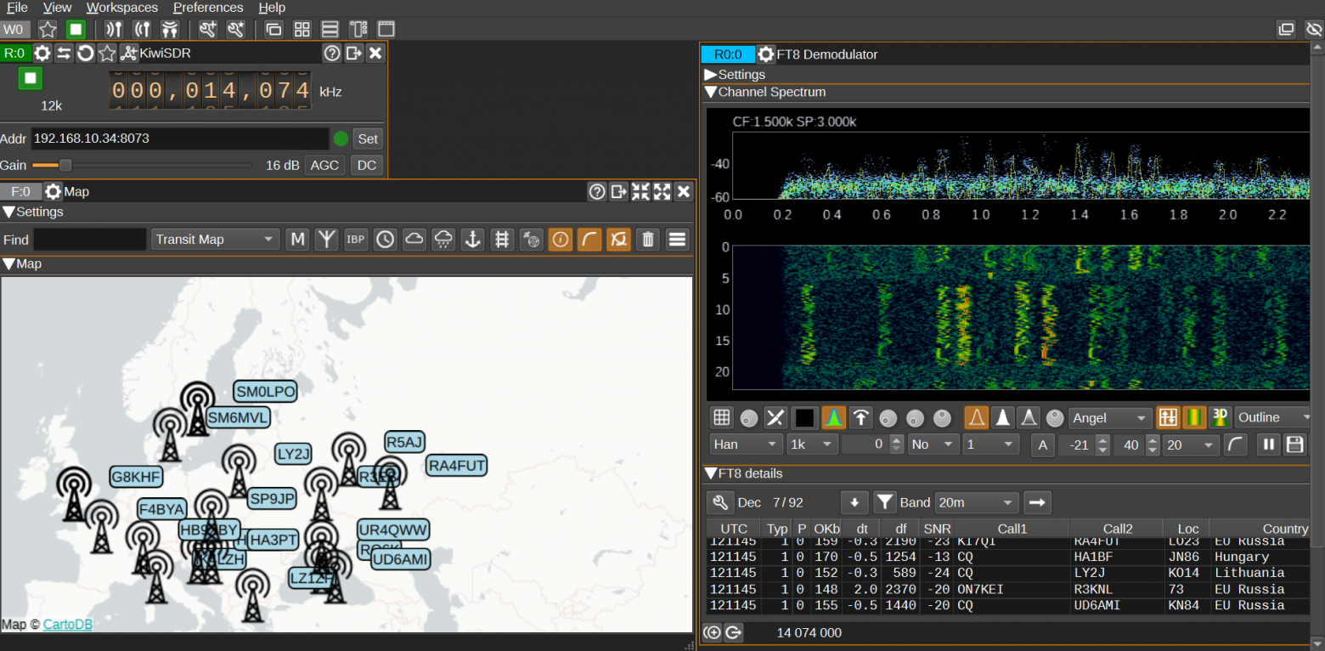
Task: Open the 20m band dropdown in FT8 details
Action: [x=976, y=502]
